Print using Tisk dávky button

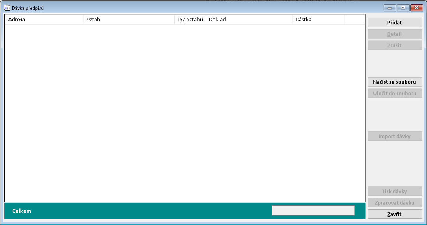[x=395, y=192]
